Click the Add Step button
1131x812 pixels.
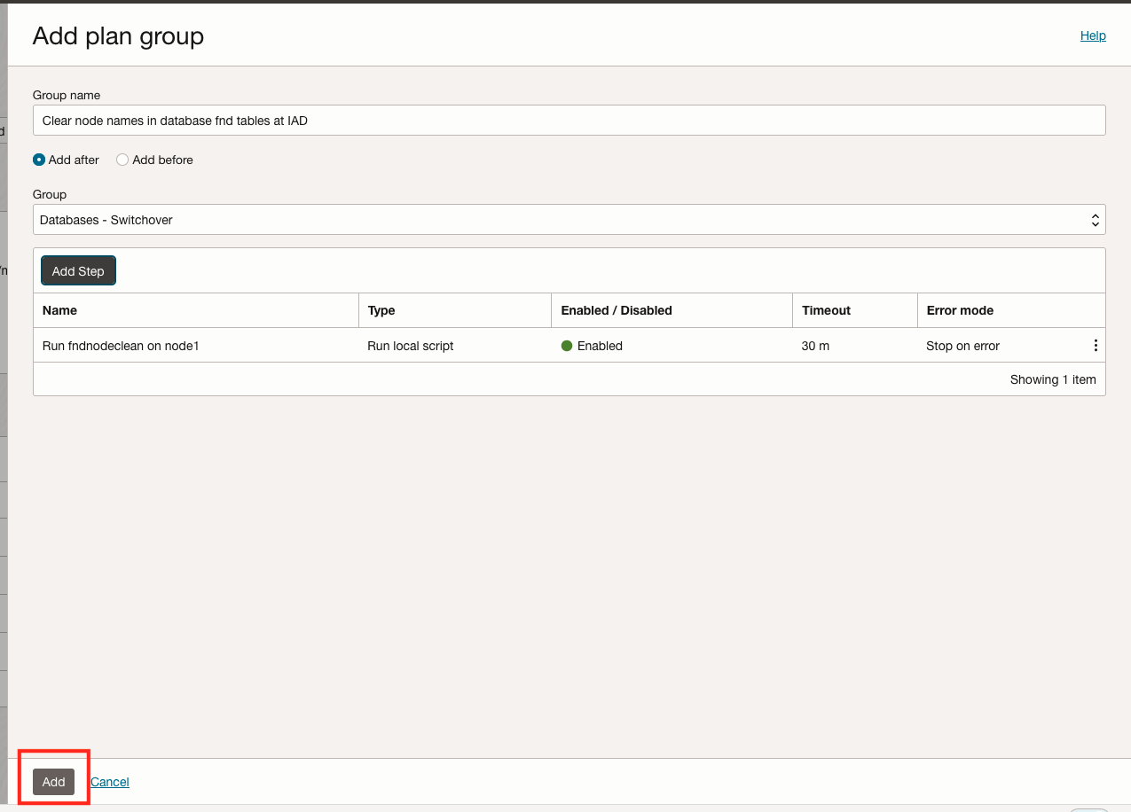pos(78,271)
